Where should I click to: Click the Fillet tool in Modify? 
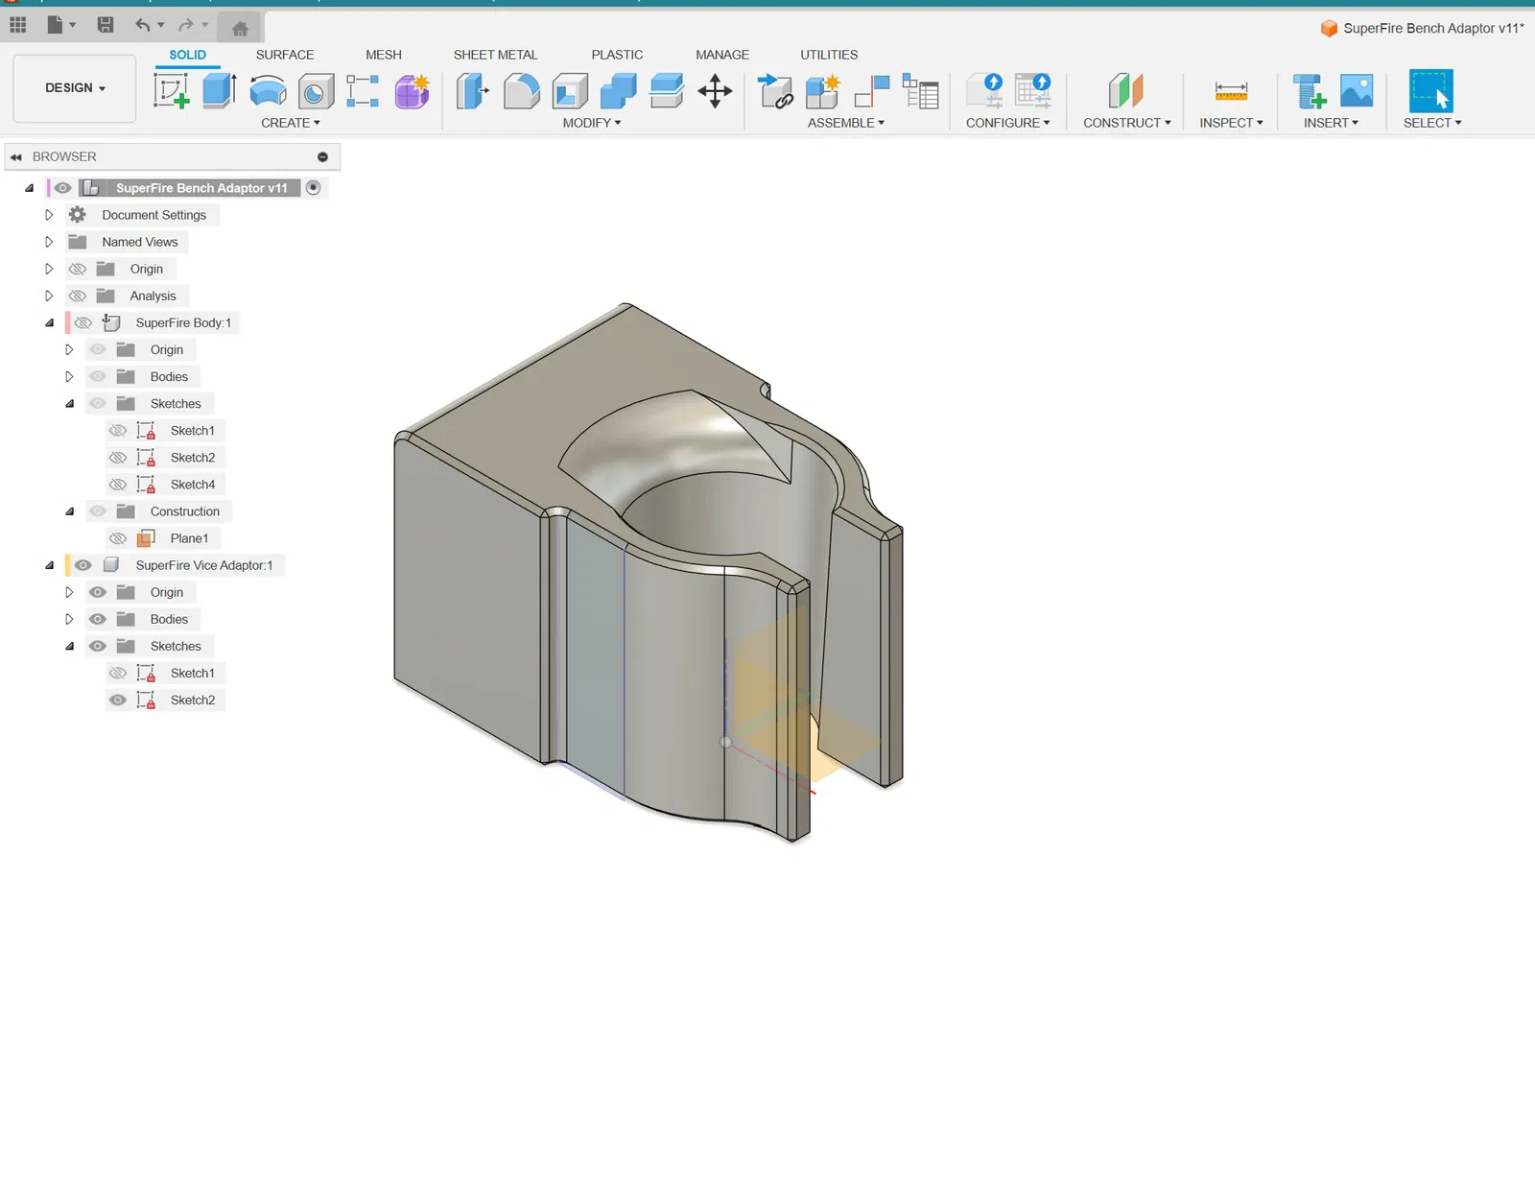click(521, 91)
